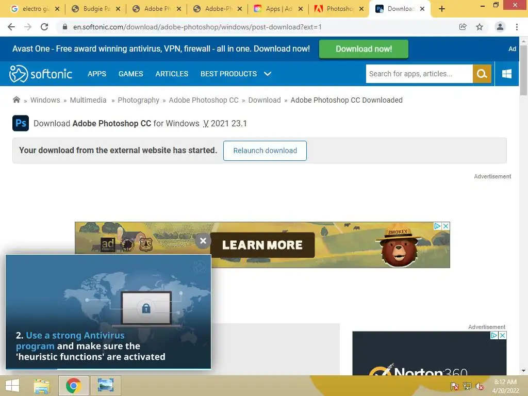Click scrollbar down arrow

click(x=523, y=371)
